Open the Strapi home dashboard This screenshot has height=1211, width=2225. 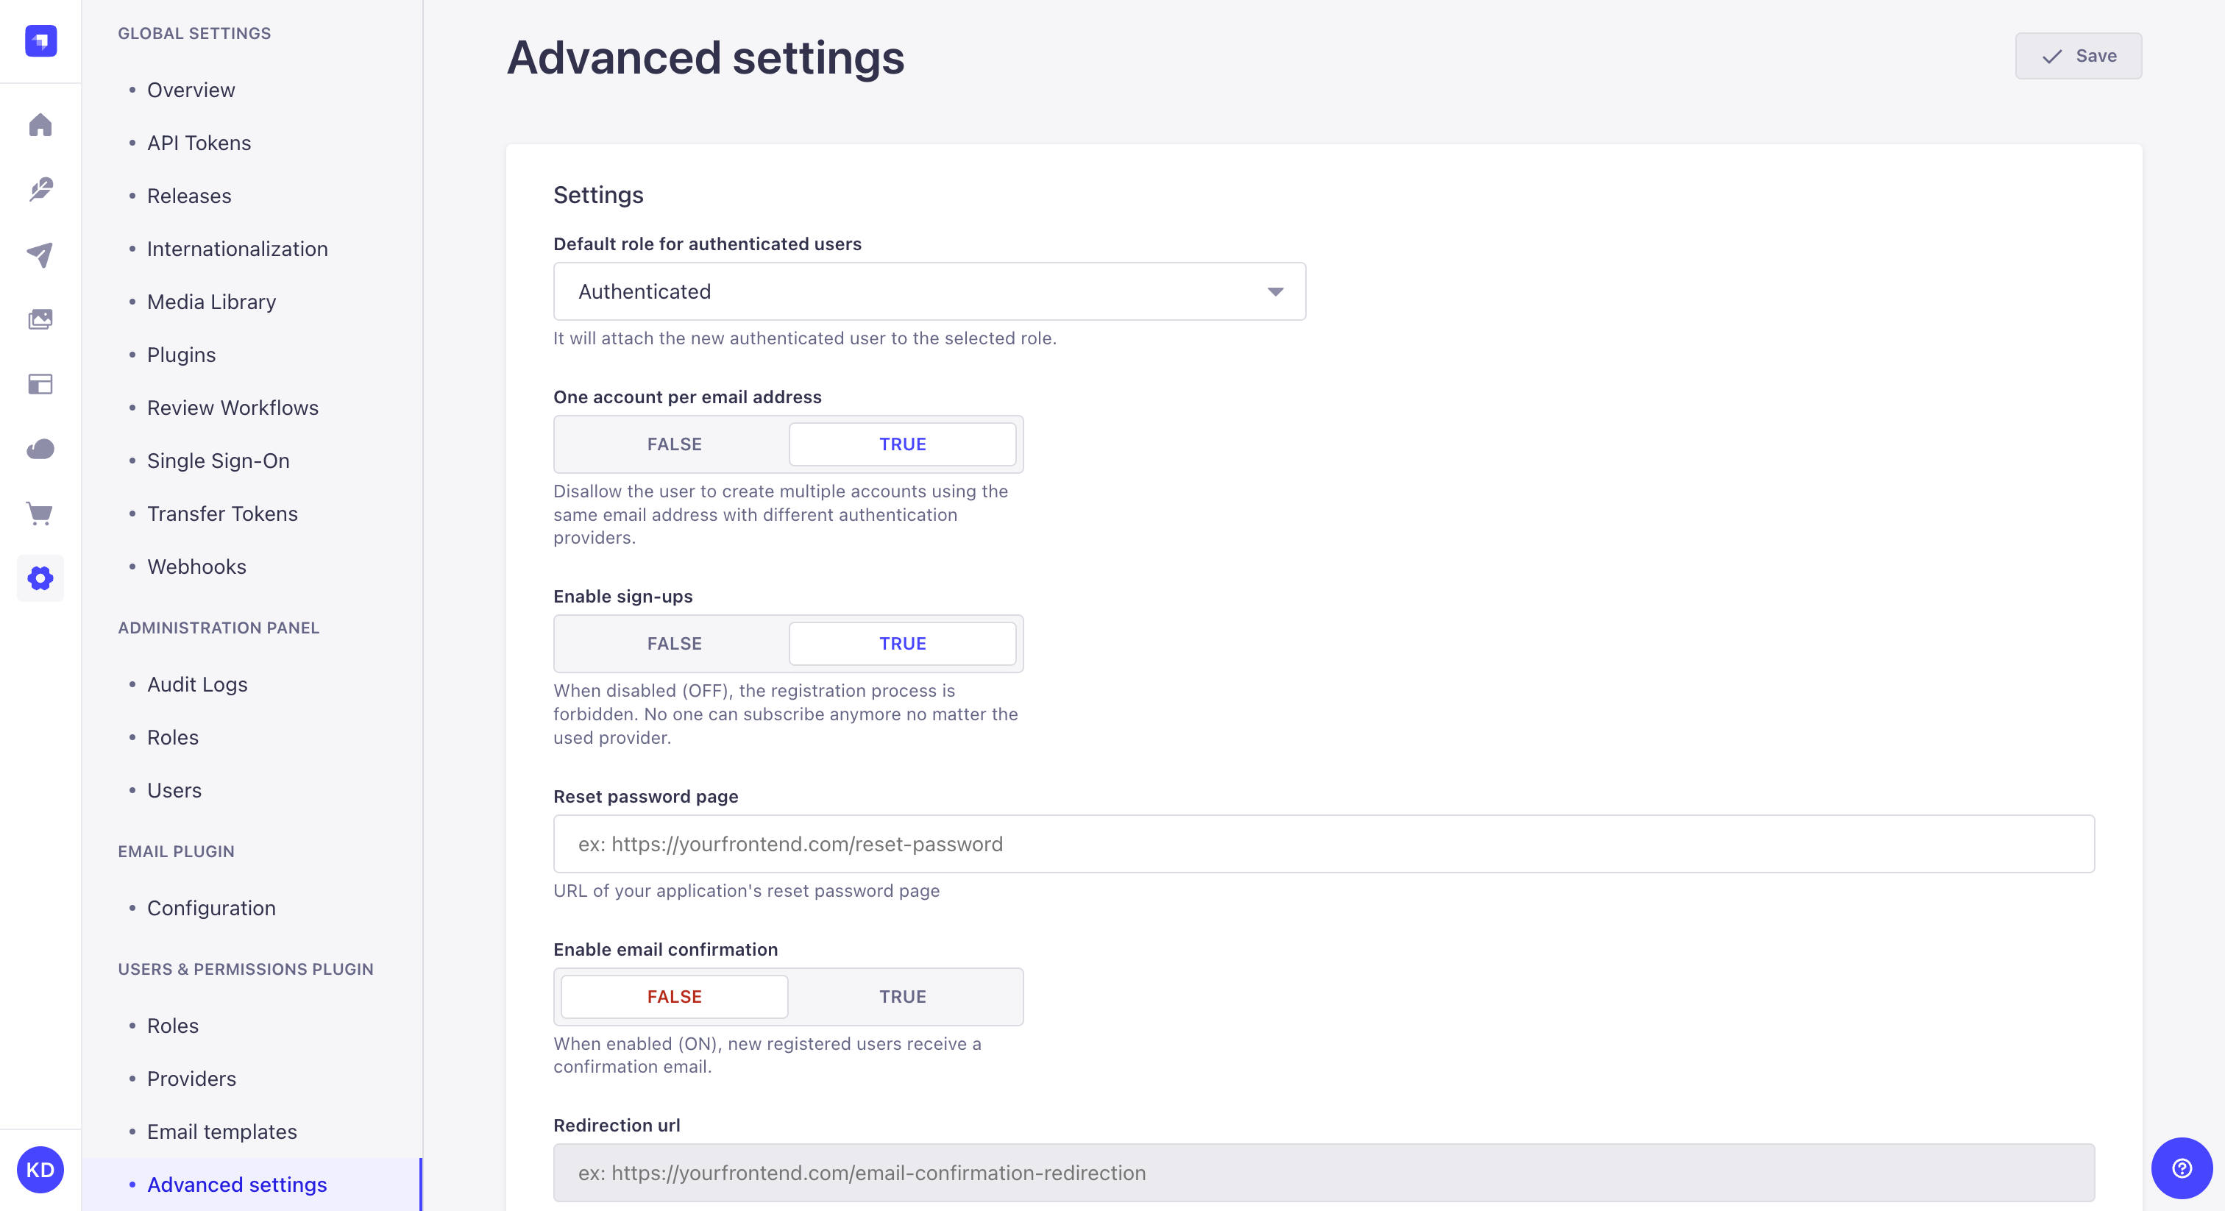[40, 124]
